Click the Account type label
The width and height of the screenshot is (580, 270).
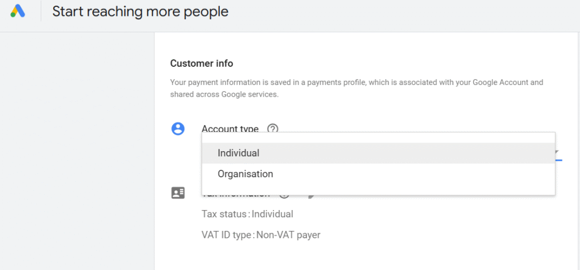tap(230, 129)
